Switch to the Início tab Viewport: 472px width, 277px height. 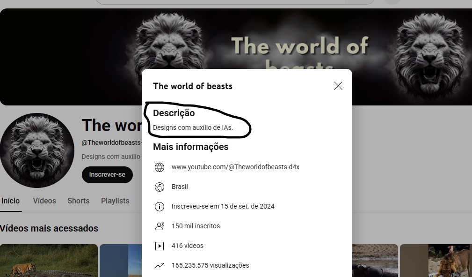coord(11,201)
